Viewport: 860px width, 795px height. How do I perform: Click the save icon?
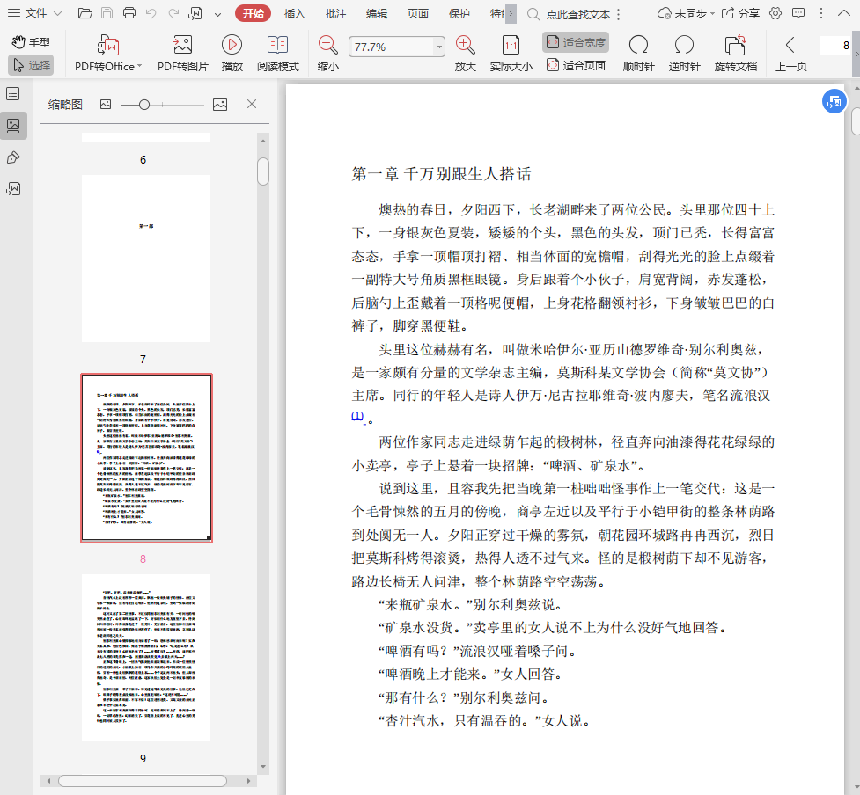(107, 13)
